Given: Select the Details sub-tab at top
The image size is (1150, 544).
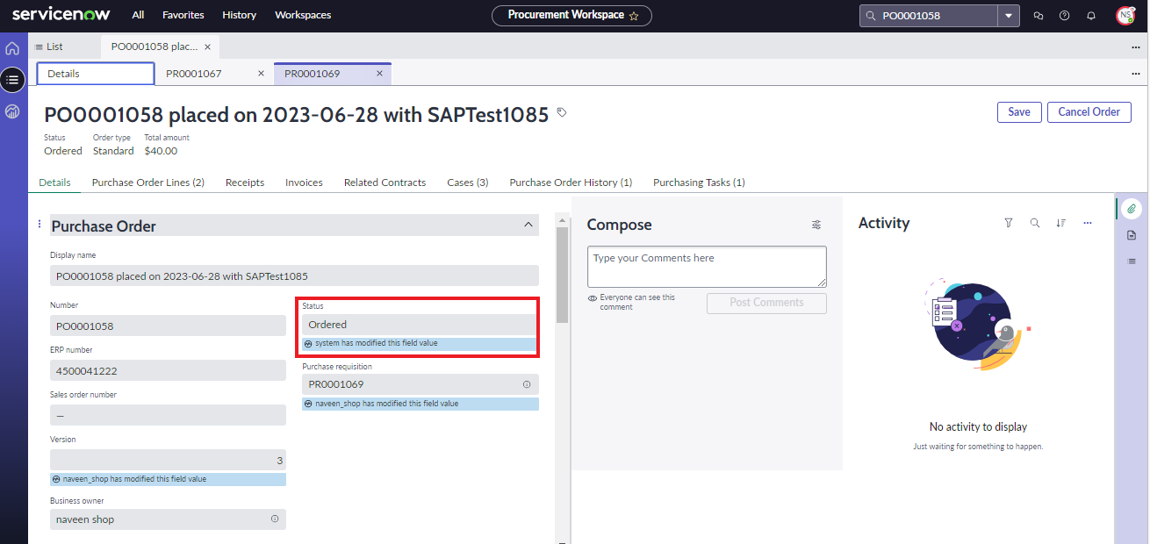Looking at the screenshot, I should pos(96,74).
